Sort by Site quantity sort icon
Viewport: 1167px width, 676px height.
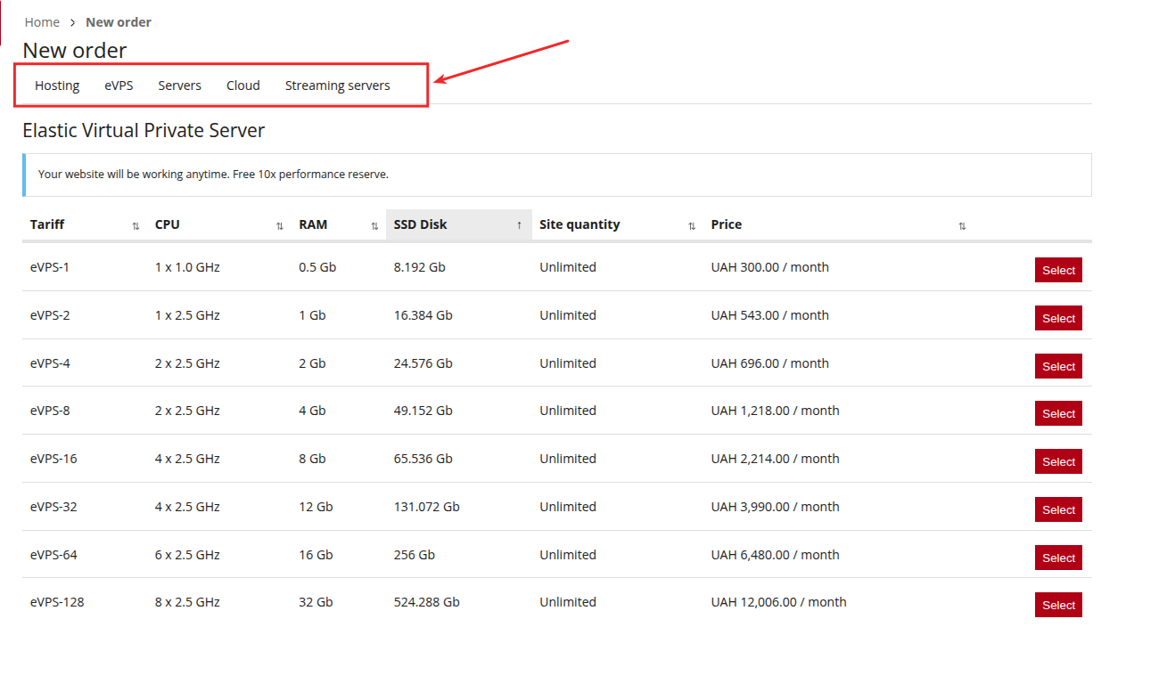click(692, 226)
